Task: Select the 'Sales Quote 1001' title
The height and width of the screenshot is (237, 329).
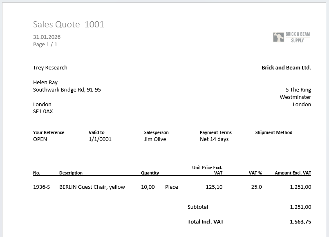Action: (x=68, y=25)
